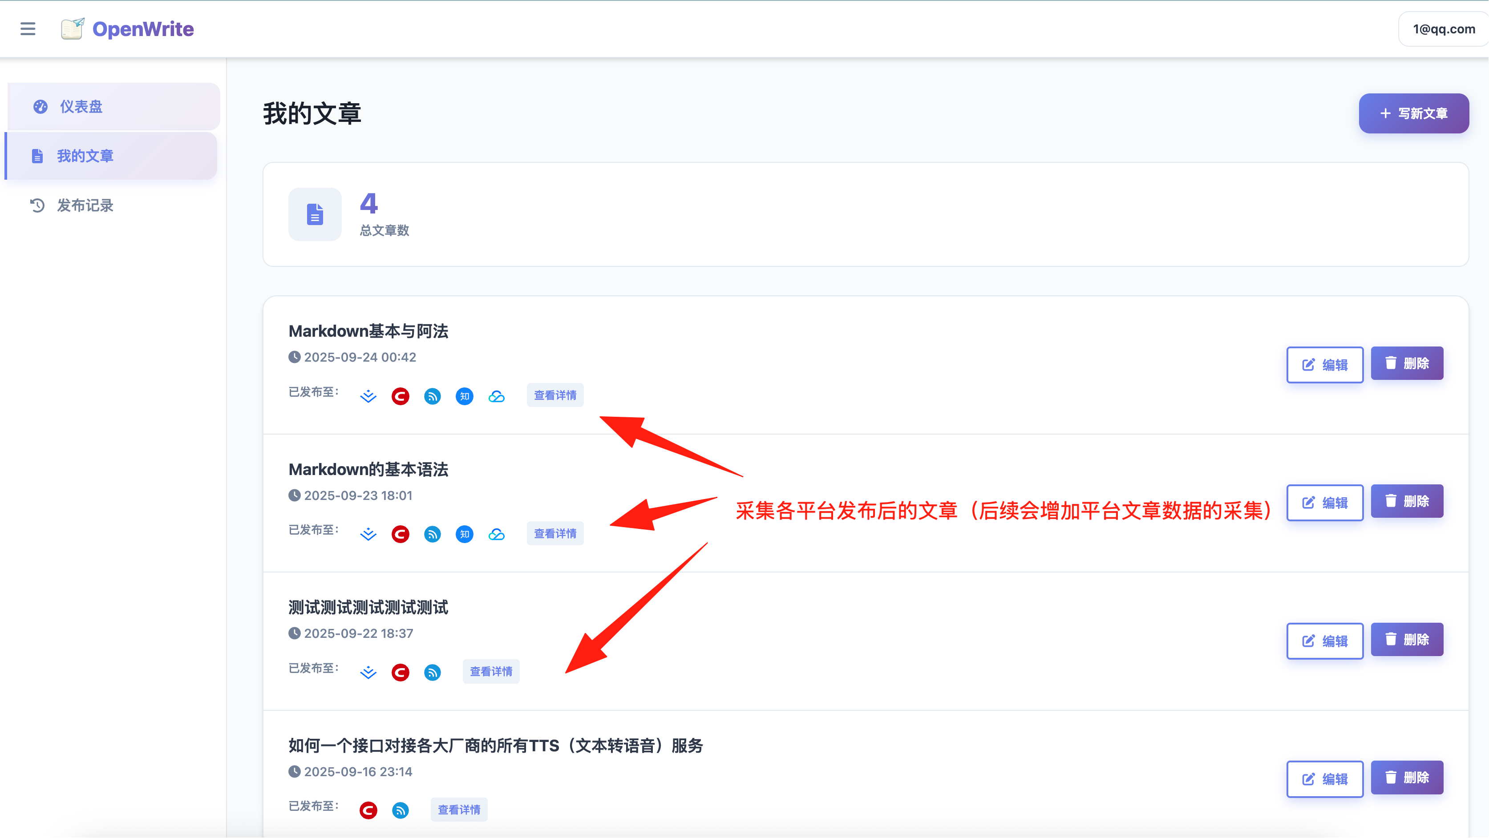Click Zhihu icon on Markdown基本与阿法 article

(464, 396)
